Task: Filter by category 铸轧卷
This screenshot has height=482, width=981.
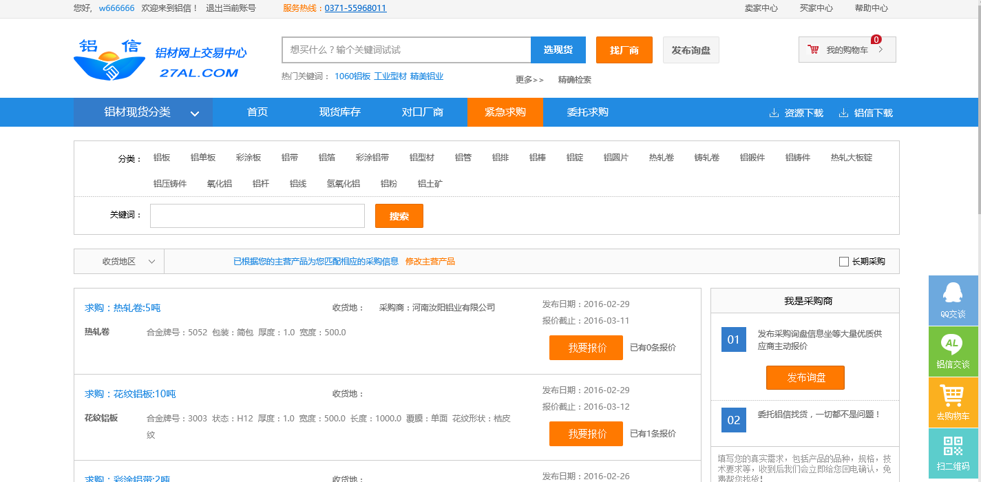Action: point(707,158)
